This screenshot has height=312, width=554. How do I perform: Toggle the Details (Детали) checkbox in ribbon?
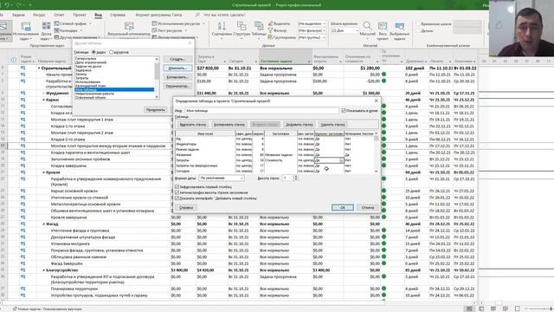click(418, 31)
